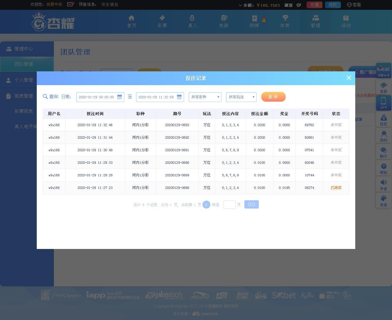Click iapp logo in footer

pos(113,295)
